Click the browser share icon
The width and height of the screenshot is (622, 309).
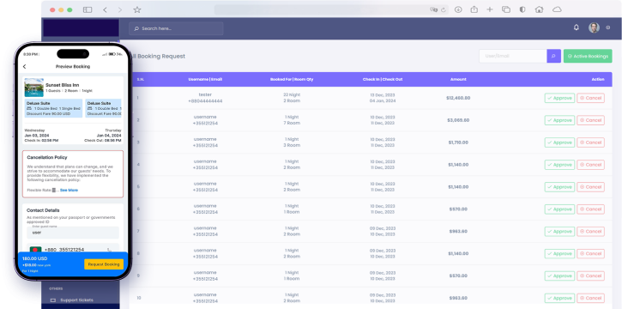click(x=474, y=9)
